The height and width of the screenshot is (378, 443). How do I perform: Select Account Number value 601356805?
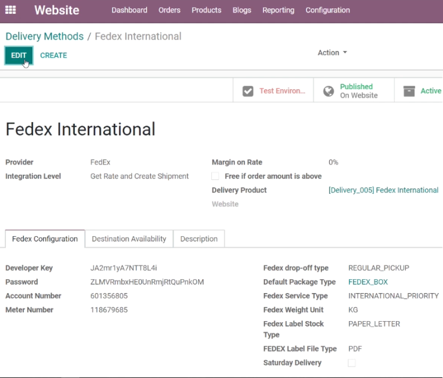click(109, 296)
